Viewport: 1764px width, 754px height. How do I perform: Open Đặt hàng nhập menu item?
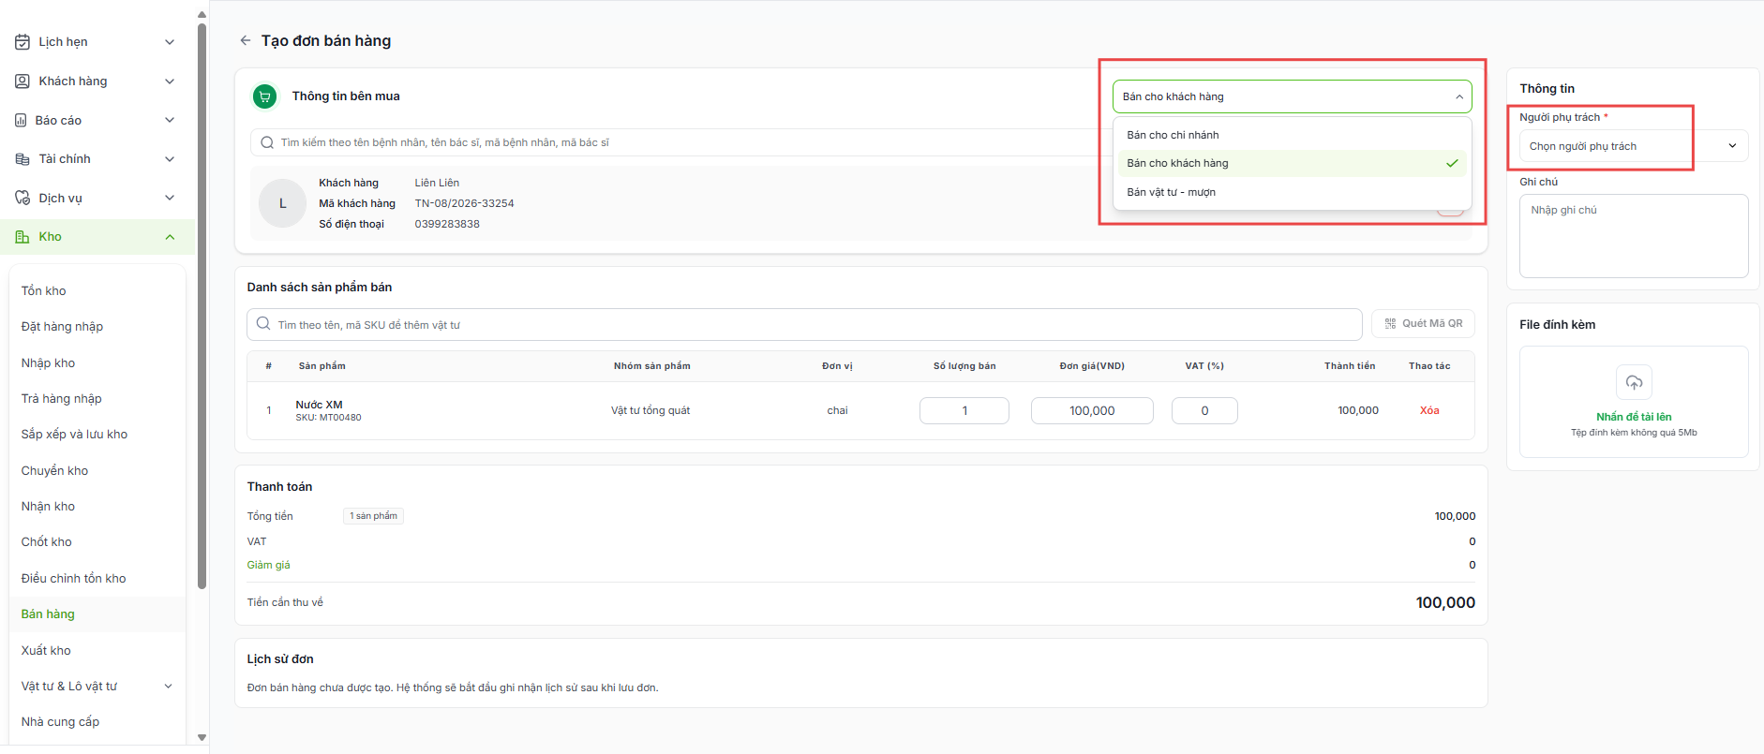62,326
